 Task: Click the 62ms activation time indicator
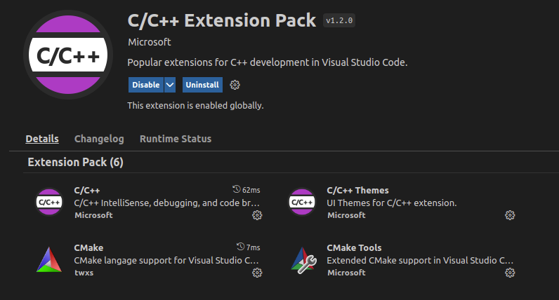(x=246, y=190)
